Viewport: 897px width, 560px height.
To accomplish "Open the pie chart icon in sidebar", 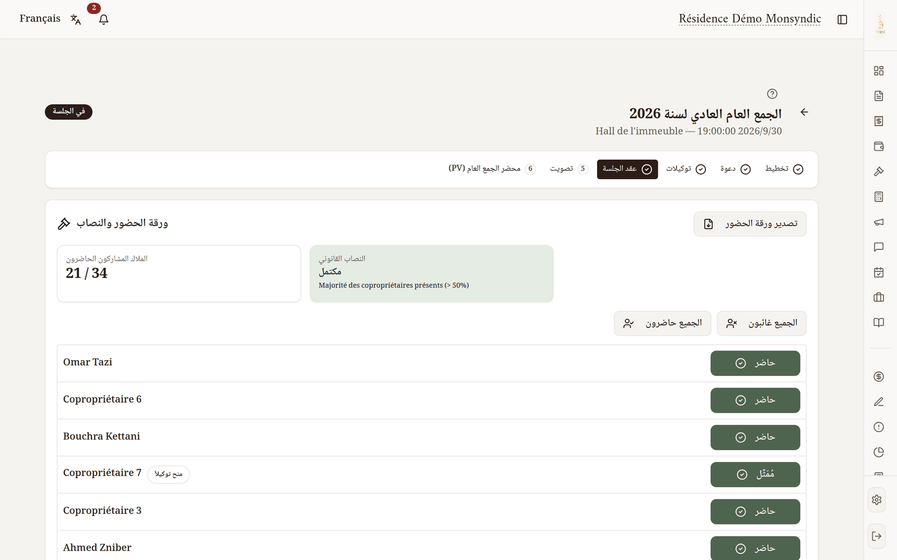I will (878, 452).
